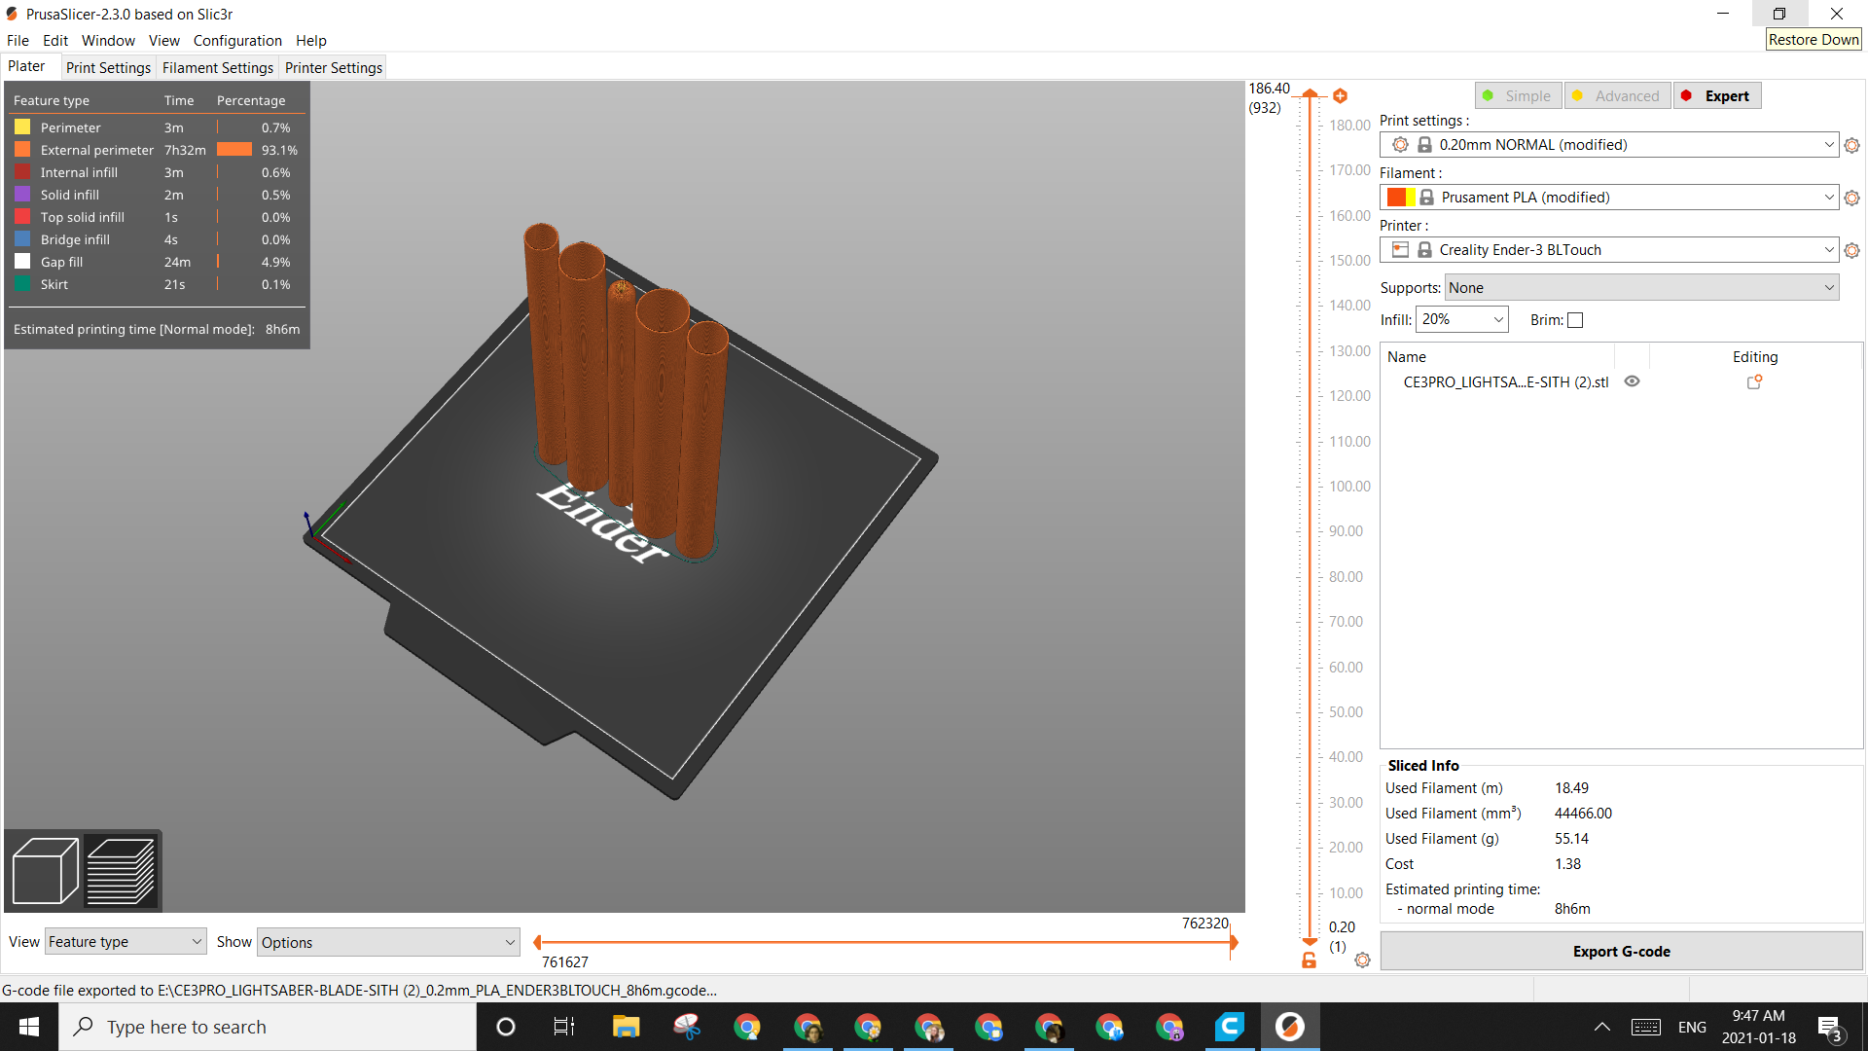This screenshot has height=1051, width=1868.
Task: Open the blue C app on the taskbar
Action: (x=1230, y=1027)
